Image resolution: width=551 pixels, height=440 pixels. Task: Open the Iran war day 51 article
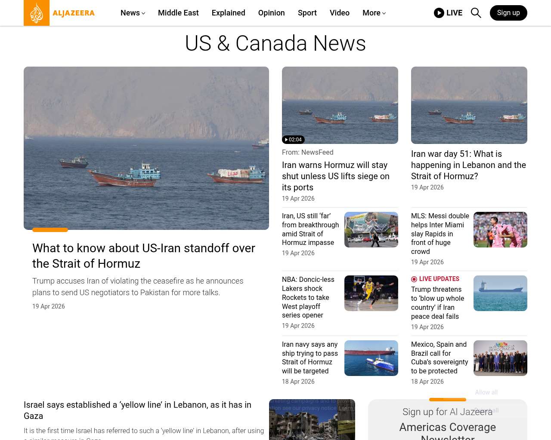[468, 165]
